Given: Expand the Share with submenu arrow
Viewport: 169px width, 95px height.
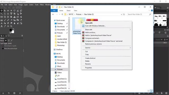Looking at the screenshot, I should point(130,30).
